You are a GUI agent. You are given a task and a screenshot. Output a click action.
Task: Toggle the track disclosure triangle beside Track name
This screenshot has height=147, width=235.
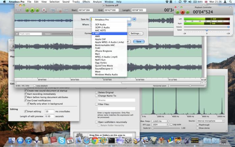[17, 34]
